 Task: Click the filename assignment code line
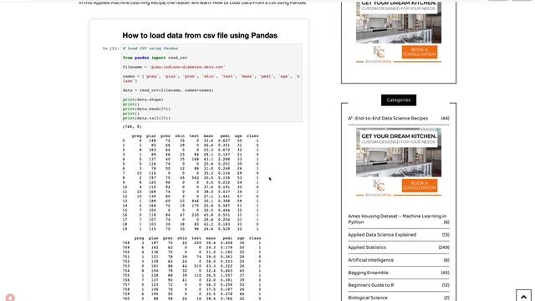(x=174, y=67)
